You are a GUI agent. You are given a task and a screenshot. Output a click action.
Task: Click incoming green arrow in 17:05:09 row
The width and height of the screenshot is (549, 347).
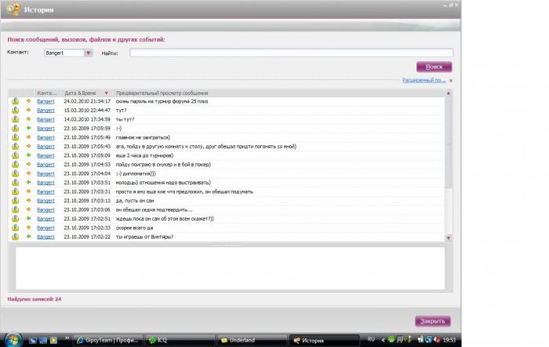(x=29, y=155)
